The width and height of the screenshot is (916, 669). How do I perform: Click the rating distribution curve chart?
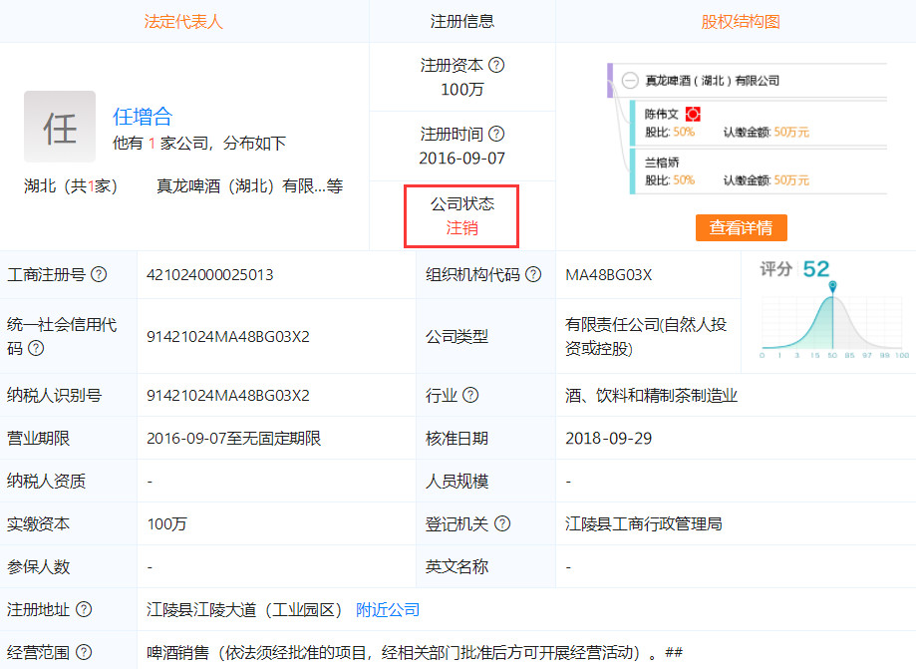[x=834, y=323]
